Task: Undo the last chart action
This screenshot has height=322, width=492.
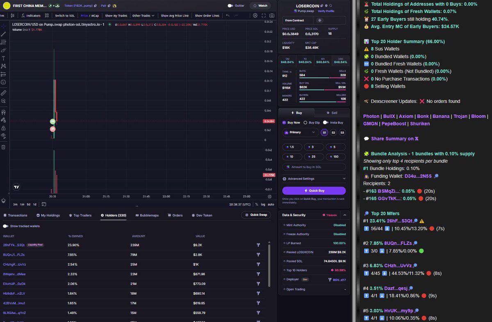Action: (228, 16)
